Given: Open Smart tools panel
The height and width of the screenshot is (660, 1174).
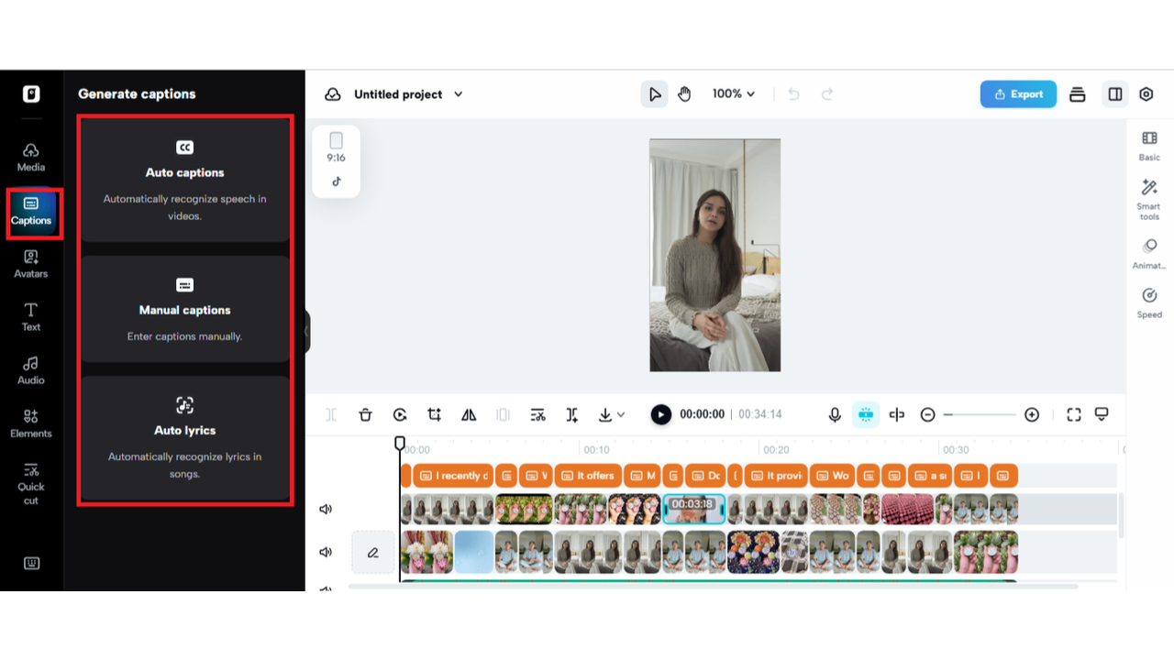Looking at the screenshot, I should 1149,200.
